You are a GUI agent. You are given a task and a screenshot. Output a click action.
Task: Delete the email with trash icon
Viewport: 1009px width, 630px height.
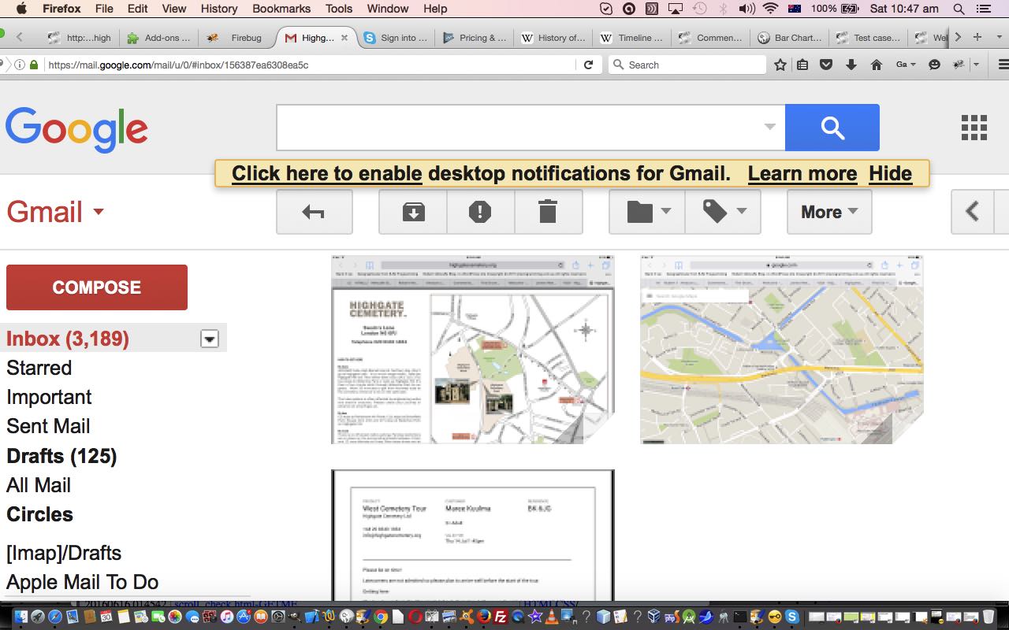[548, 212]
